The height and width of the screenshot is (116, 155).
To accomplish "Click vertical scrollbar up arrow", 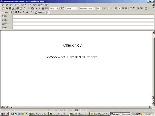I will (153, 32).
